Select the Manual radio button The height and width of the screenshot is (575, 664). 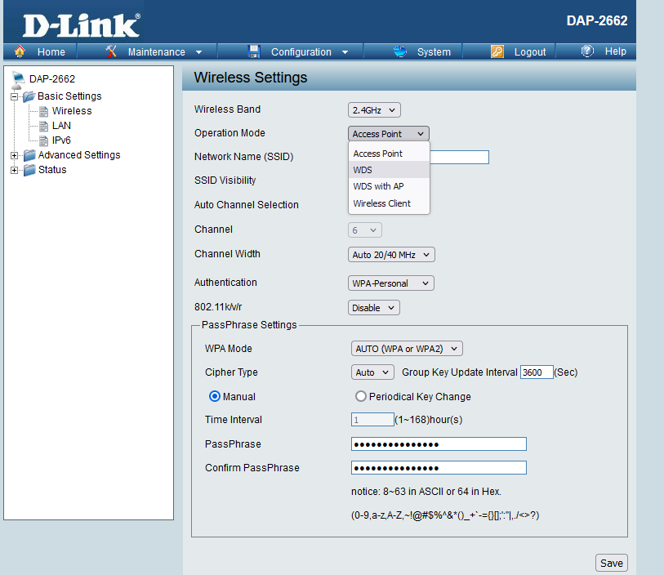tap(215, 396)
